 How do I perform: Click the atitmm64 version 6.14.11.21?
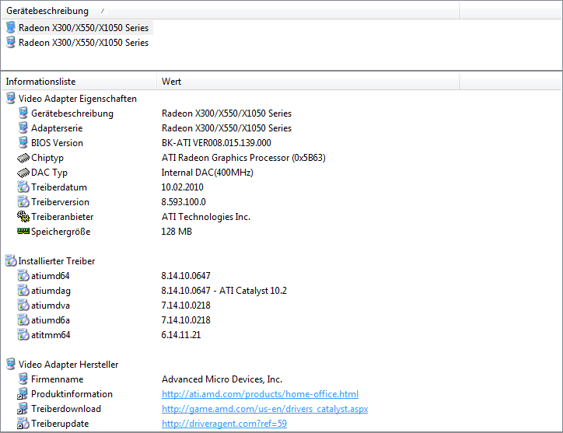(180, 334)
